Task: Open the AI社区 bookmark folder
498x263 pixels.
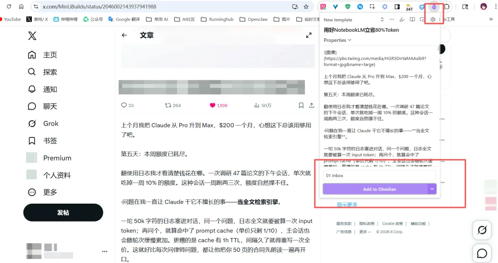Action: pyautogui.click(x=184, y=19)
